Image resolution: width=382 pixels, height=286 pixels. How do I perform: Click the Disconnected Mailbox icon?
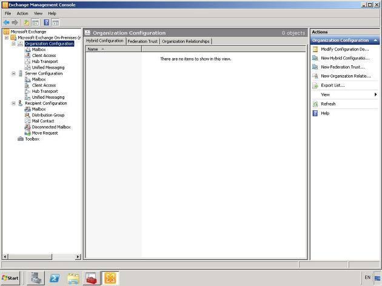coord(27,127)
